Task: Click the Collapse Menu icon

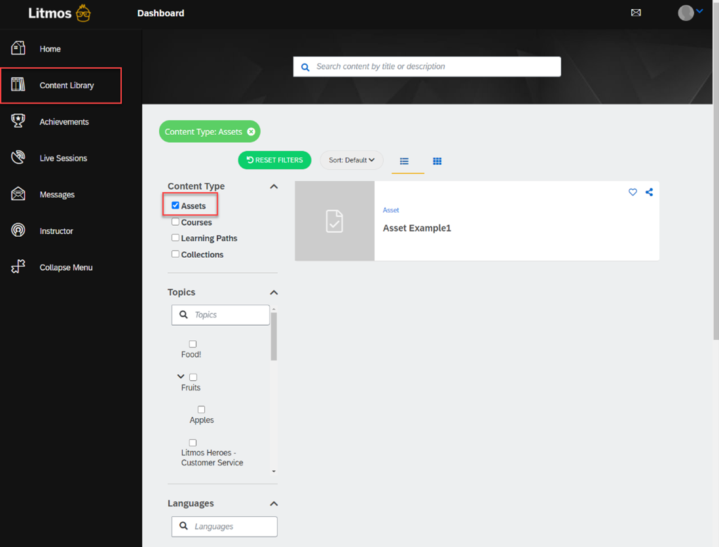Action: tap(18, 266)
